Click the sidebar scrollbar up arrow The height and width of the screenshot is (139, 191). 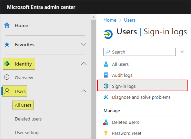tap(93, 17)
